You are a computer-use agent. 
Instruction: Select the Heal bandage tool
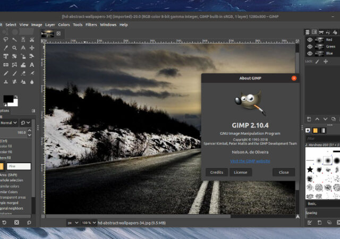pos(14,82)
